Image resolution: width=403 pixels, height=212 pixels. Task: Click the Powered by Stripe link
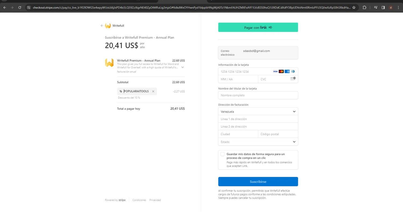click(x=115, y=200)
